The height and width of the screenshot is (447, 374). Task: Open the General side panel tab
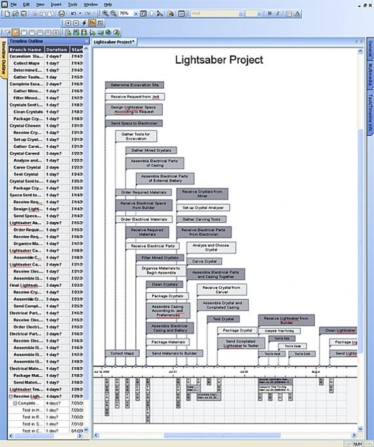[370, 49]
